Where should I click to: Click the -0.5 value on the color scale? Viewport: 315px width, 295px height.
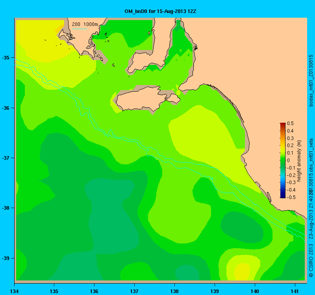(x=291, y=197)
